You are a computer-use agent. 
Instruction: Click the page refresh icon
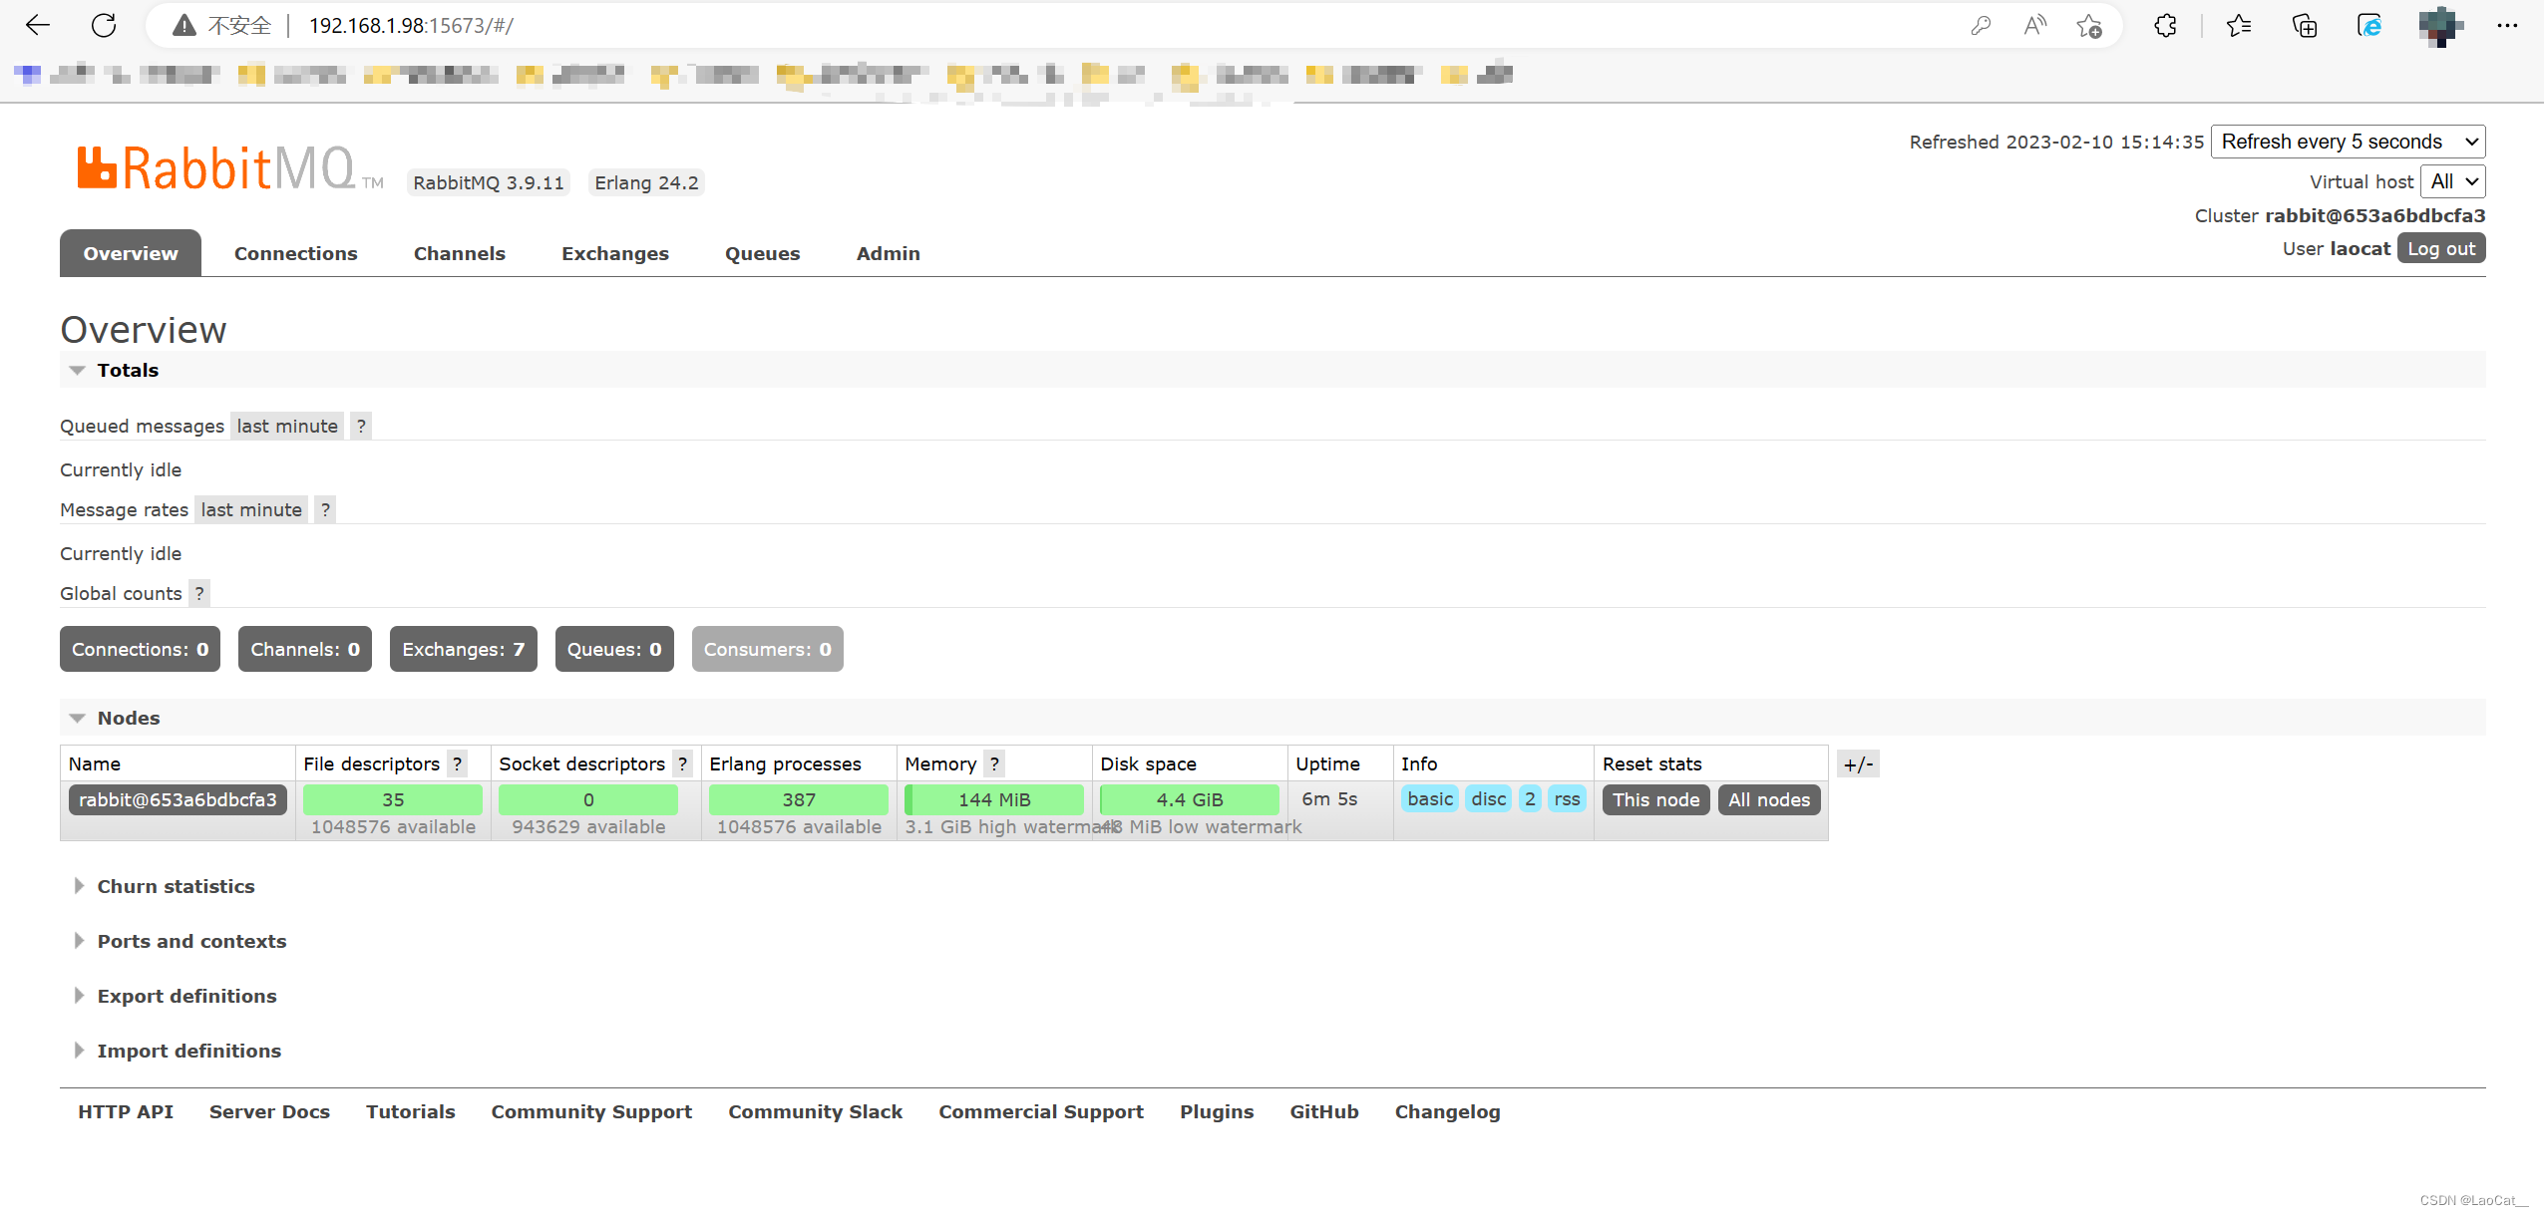104,25
